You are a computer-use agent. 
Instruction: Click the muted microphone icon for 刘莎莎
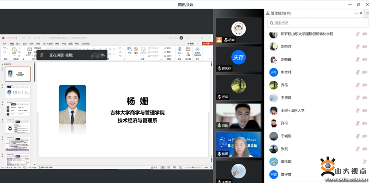(x=358, y=47)
